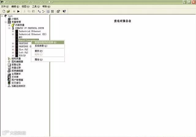Click the WinCCExplorer title bar app icon
Image resolution: width=196 pixels, height=137 pixels.
[2, 2]
